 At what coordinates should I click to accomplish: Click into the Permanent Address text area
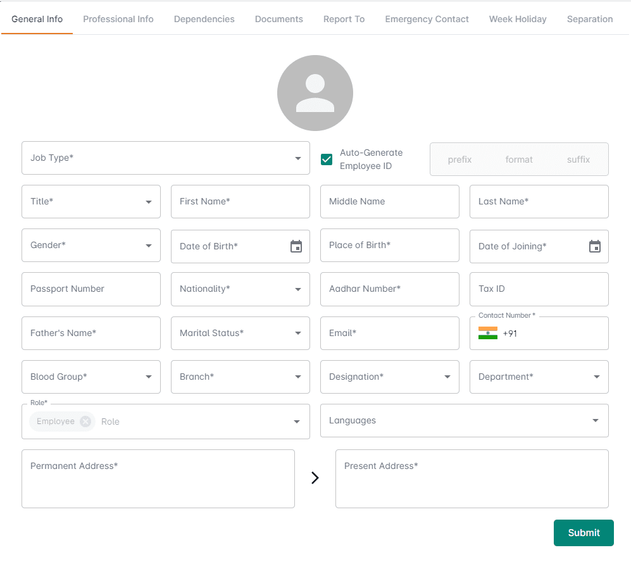(x=158, y=478)
